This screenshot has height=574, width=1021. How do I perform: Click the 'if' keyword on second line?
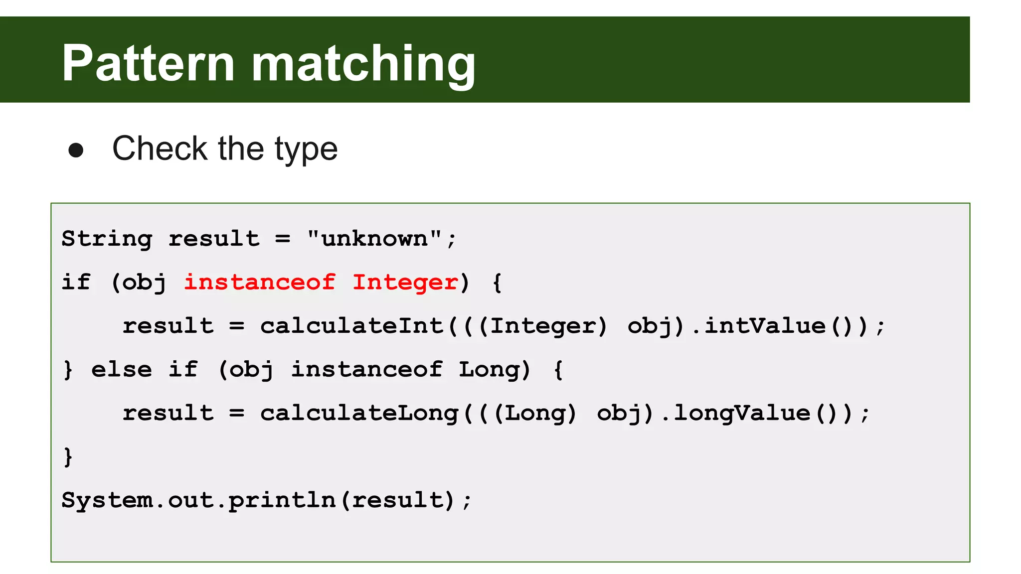tap(76, 283)
